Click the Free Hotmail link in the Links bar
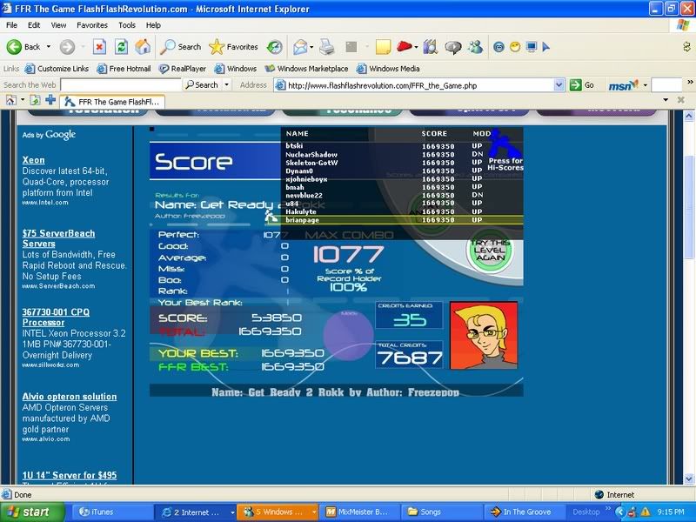Viewport: 696px width, 522px height. pyautogui.click(x=123, y=69)
